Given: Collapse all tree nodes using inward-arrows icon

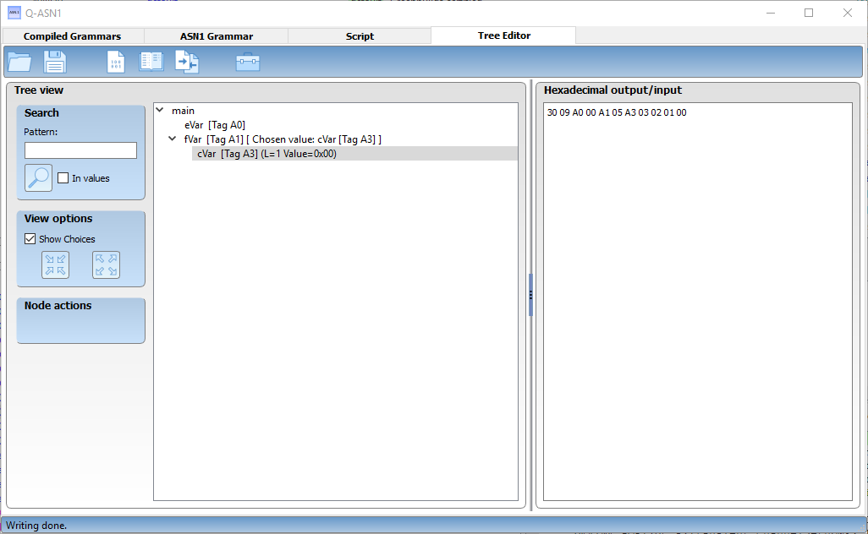Looking at the screenshot, I should (56, 264).
